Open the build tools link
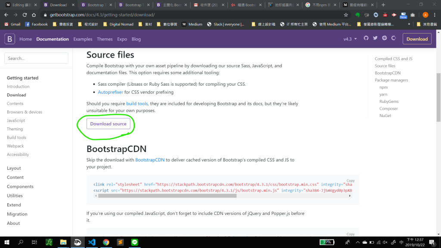The width and height of the screenshot is (441, 248). click(x=137, y=103)
